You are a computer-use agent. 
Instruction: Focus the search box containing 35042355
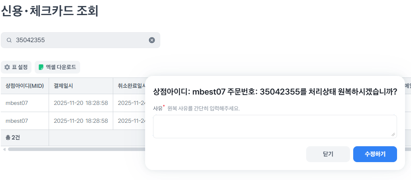click(80, 40)
